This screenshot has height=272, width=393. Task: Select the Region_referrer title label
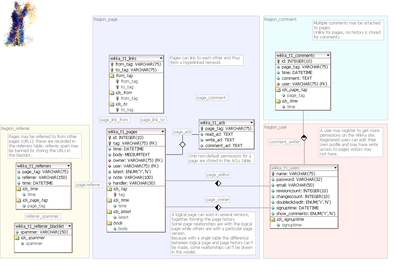(x=15, y=129)
